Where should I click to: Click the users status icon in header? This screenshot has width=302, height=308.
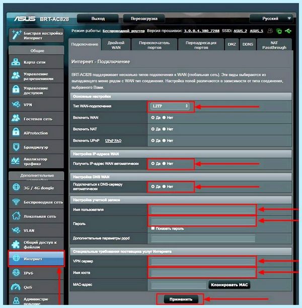pyautogui.click(x=270, y=31)
